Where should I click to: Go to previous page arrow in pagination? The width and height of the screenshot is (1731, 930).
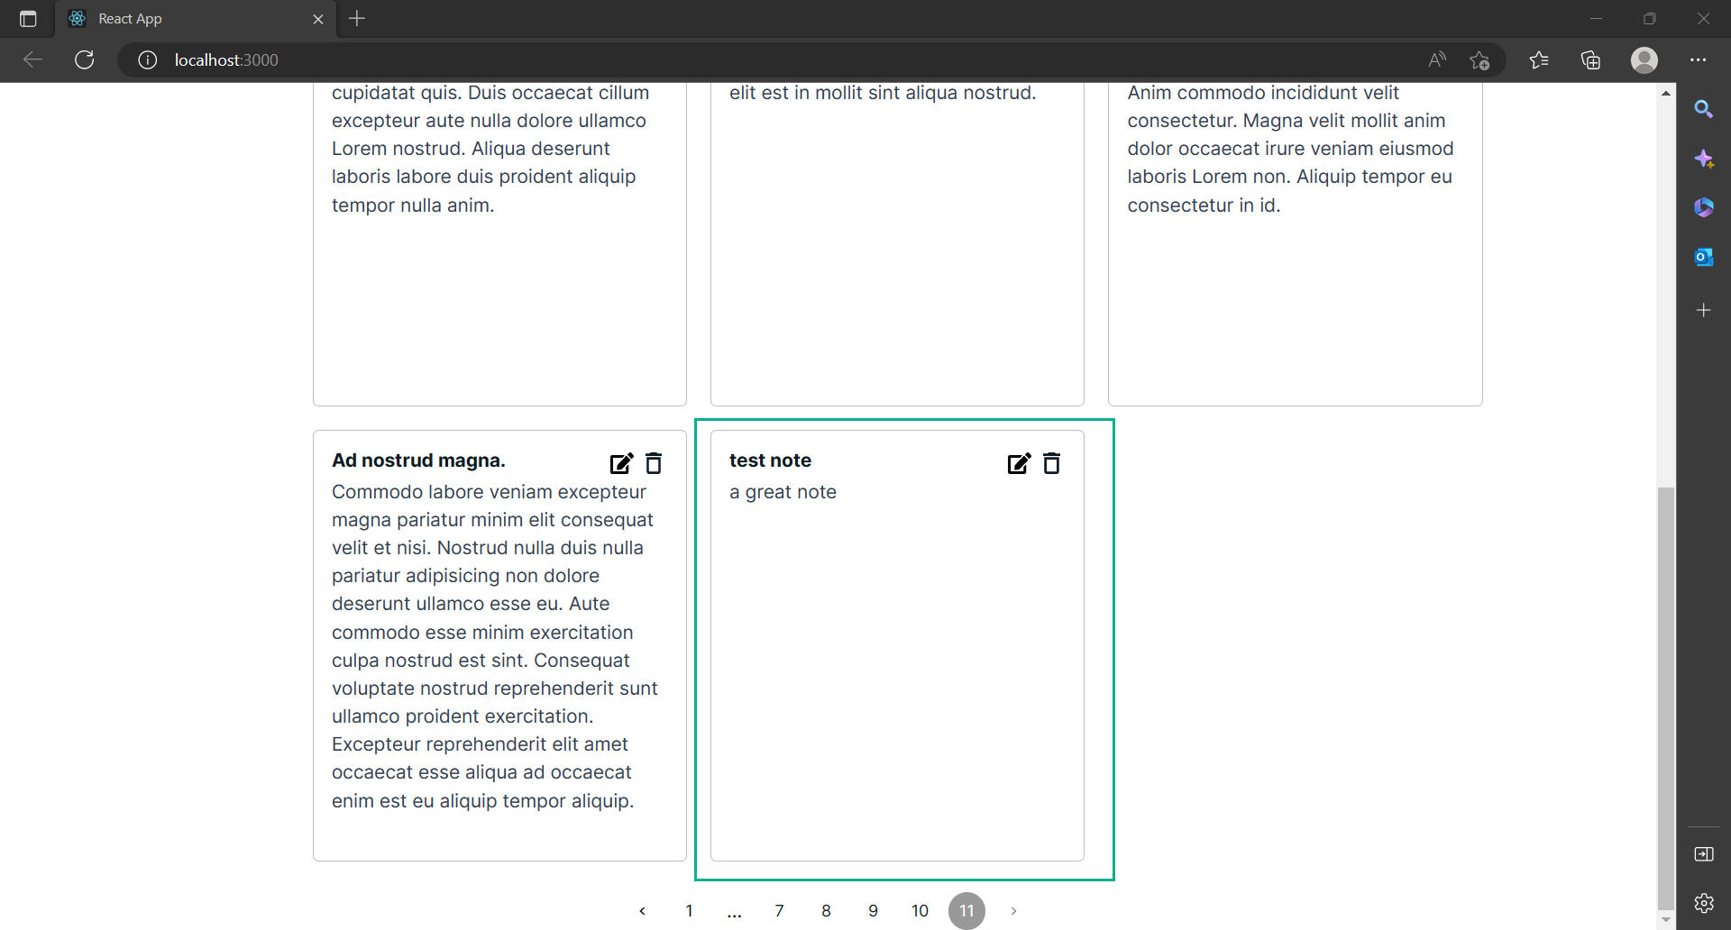click(643, 911)
